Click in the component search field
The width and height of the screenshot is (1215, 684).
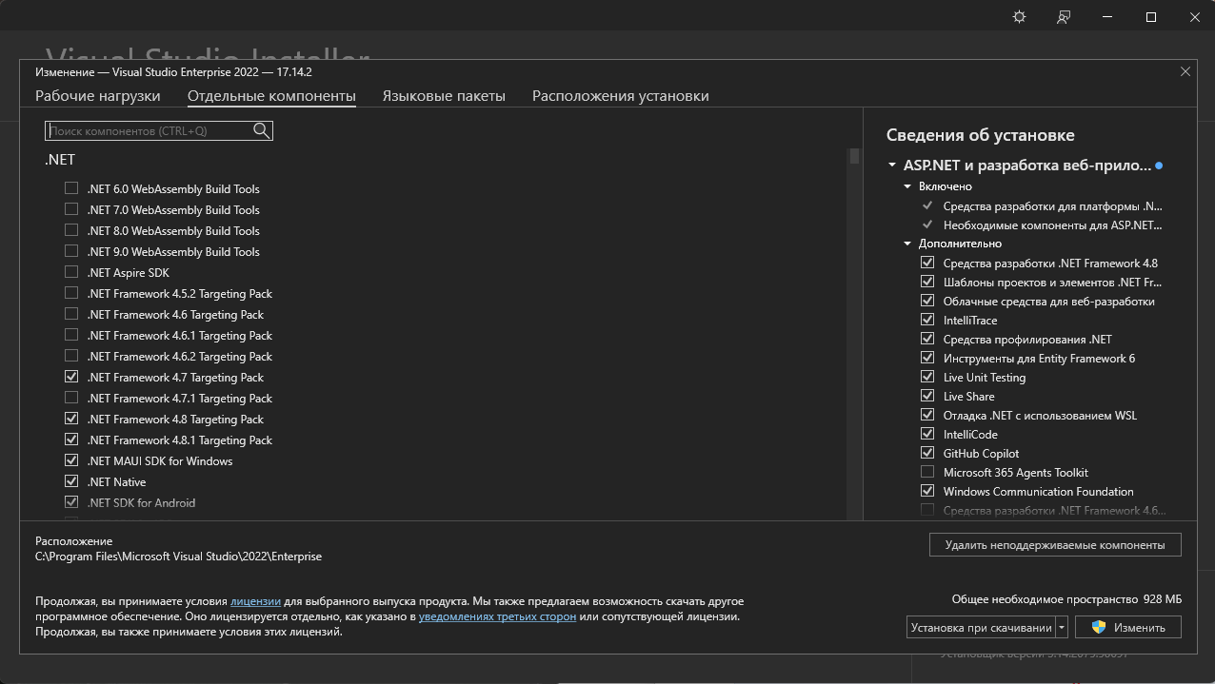149,131
